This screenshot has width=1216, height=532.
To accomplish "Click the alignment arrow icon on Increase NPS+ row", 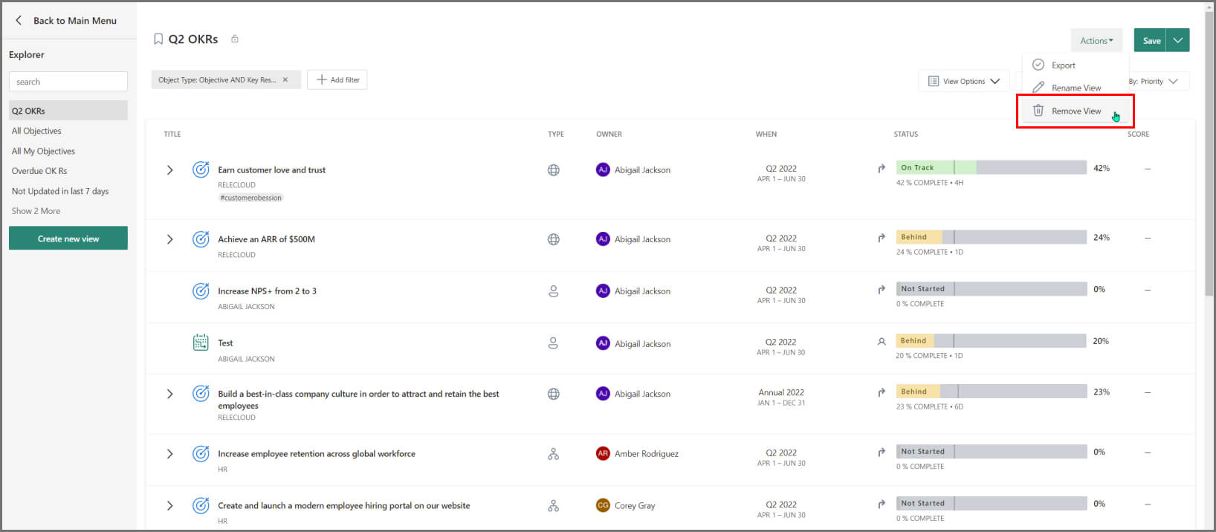I will 882,290.
